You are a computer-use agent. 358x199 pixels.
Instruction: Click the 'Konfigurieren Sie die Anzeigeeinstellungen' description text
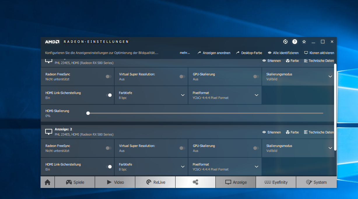click(102, 53)
